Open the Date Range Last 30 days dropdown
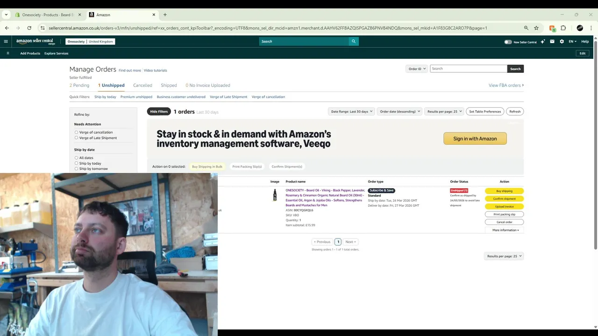This screenshot has width=598, height=336. [351, 112]
